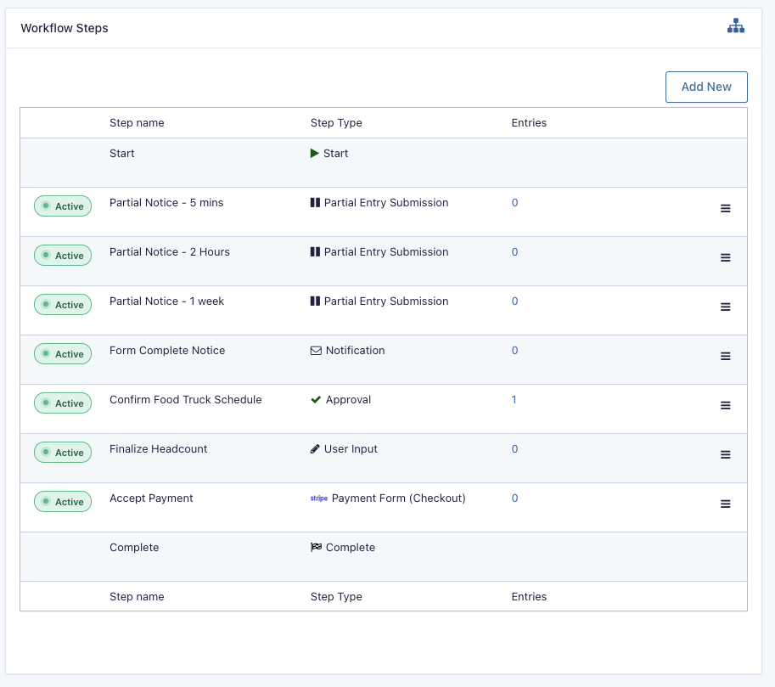Open entries count for Finalize Headcount
Screen dimensions: 775x687
point(514,448)
